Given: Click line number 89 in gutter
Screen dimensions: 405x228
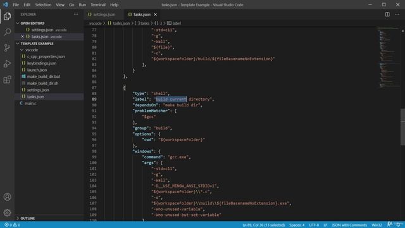Looking at the screenshot, I should pos(94,99).
